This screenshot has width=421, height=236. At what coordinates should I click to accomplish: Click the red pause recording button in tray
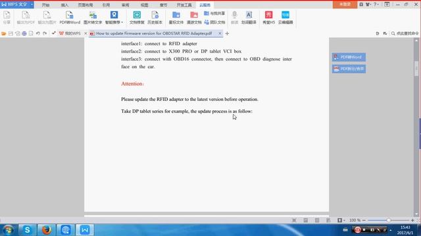click(357, 229)
